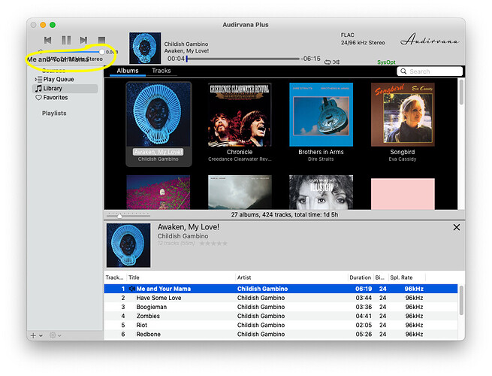492x376 pixels.
Task: Switch to the Tracks tab
Action: click(161, 71)
